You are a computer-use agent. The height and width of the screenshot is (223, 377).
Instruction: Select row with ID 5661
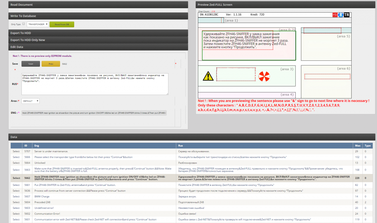pos(16,185)
